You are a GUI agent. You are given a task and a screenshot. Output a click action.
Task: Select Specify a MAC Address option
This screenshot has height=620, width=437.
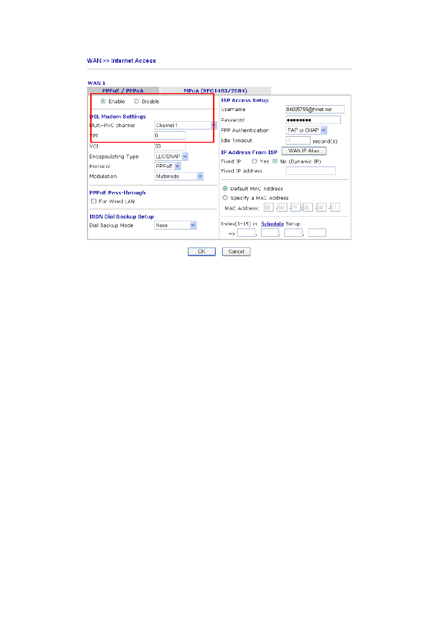(x=225, y=198)
